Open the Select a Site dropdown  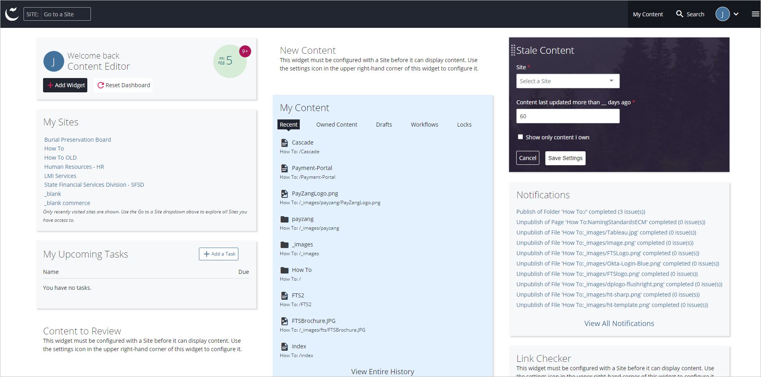tap(568, 81)
